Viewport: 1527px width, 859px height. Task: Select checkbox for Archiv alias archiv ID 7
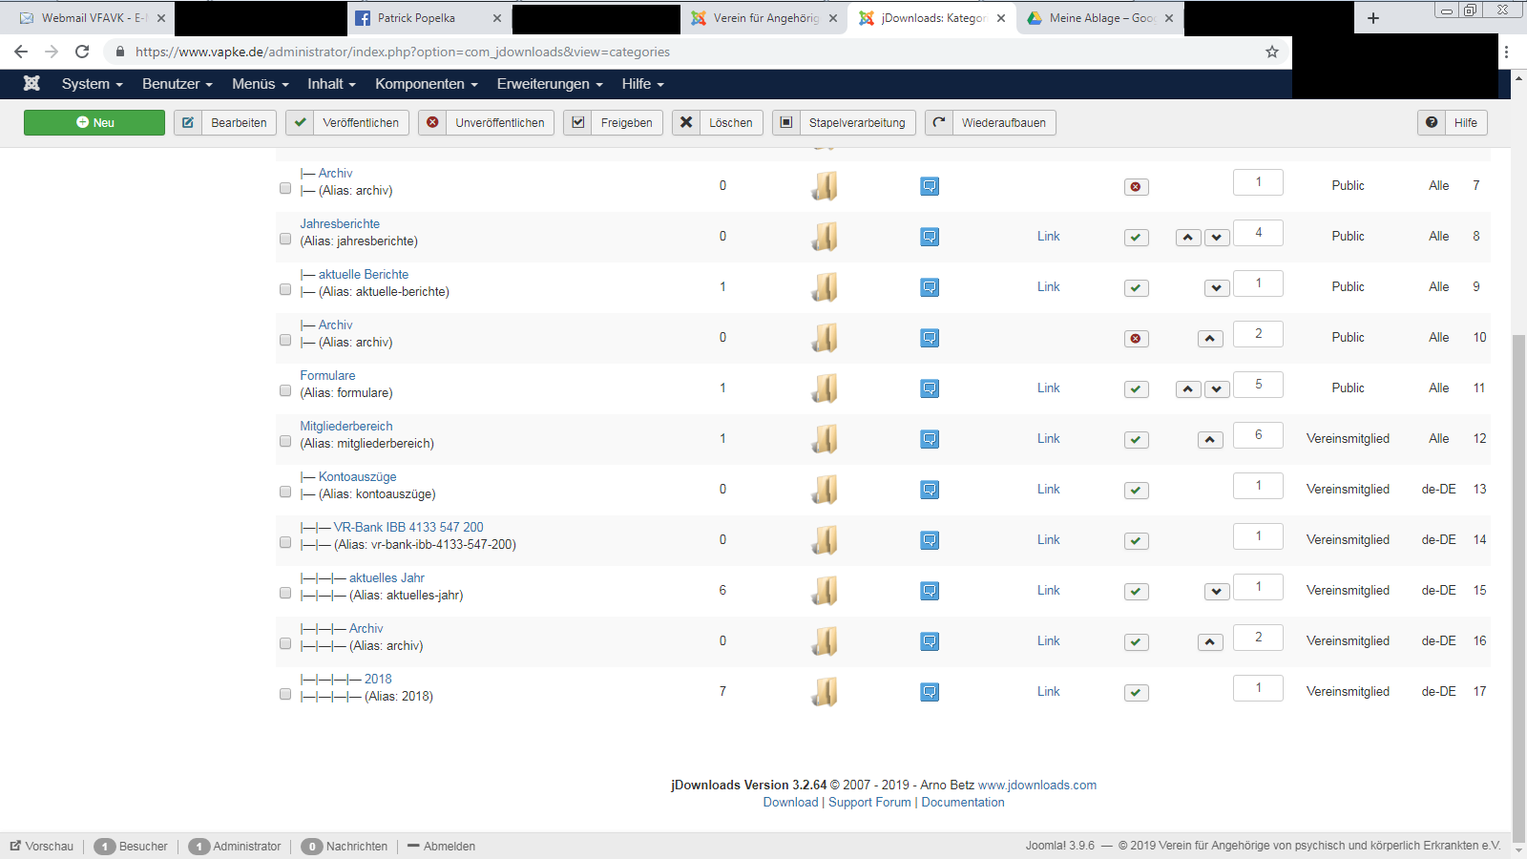[x=285, y=188]
